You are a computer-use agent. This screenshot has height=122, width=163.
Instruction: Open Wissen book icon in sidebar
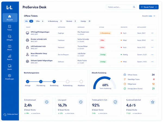(x=10, y=46)
